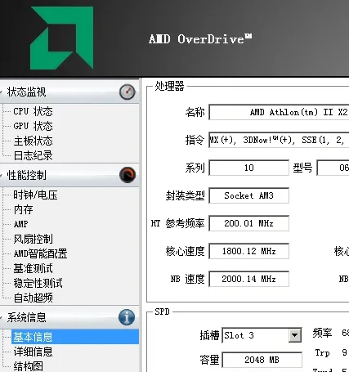Viewport: 349px width, 372px height.
Task: Open 自动超频 page
Action: [33, 298]
